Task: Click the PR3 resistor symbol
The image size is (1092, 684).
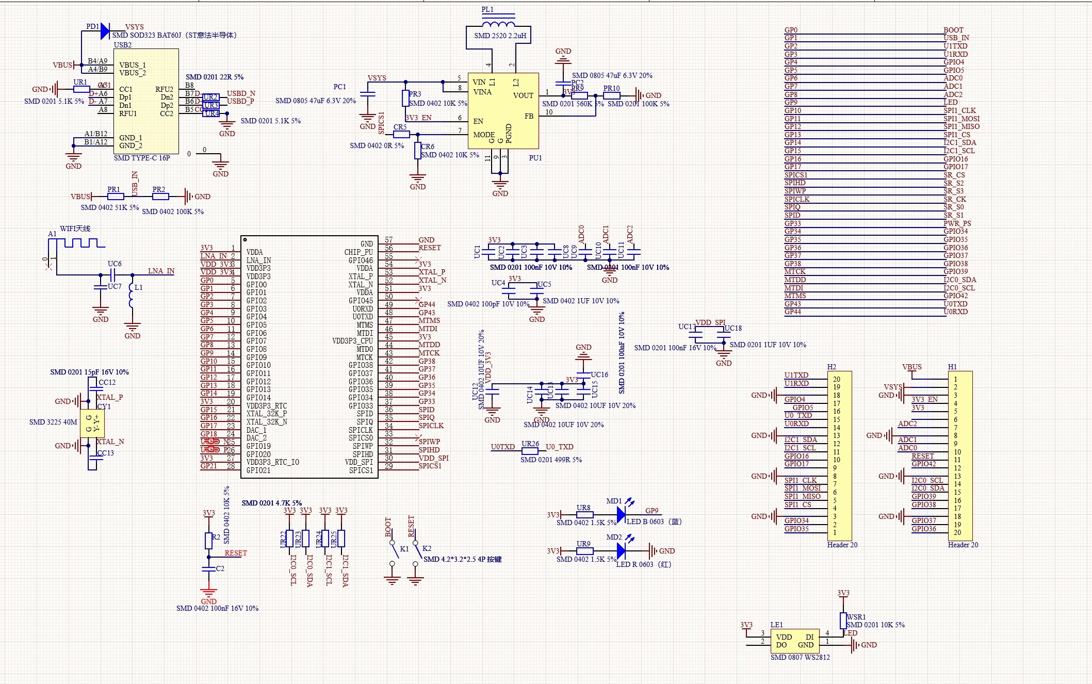Action: 405,98
